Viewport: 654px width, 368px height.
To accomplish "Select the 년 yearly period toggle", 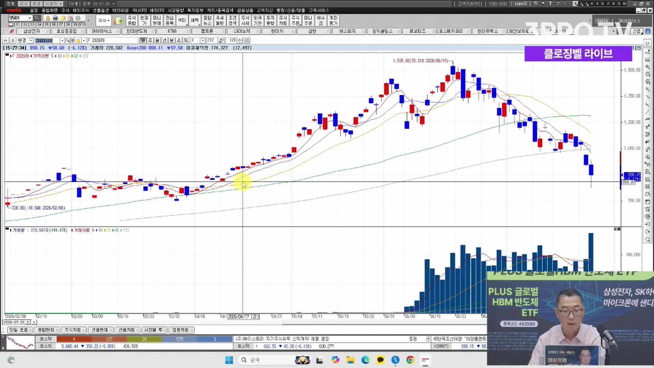I will pos(164,40).
